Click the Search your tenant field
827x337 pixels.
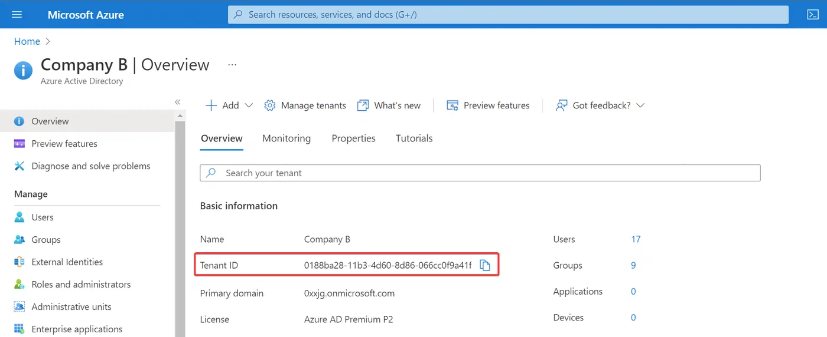pyautogui.click(x=480, y=173)
